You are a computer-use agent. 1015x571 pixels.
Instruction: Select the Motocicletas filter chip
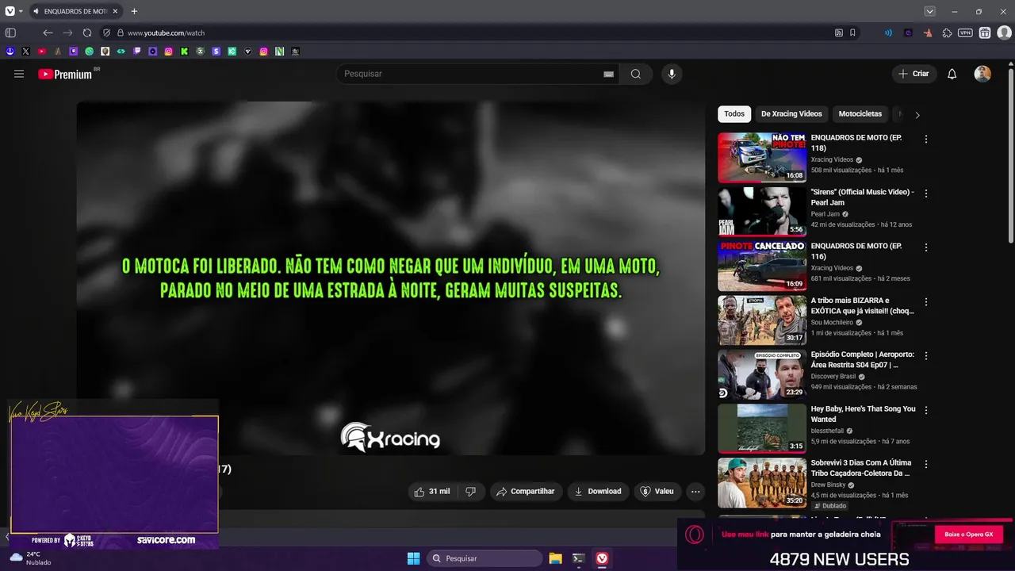coord(860,114)
